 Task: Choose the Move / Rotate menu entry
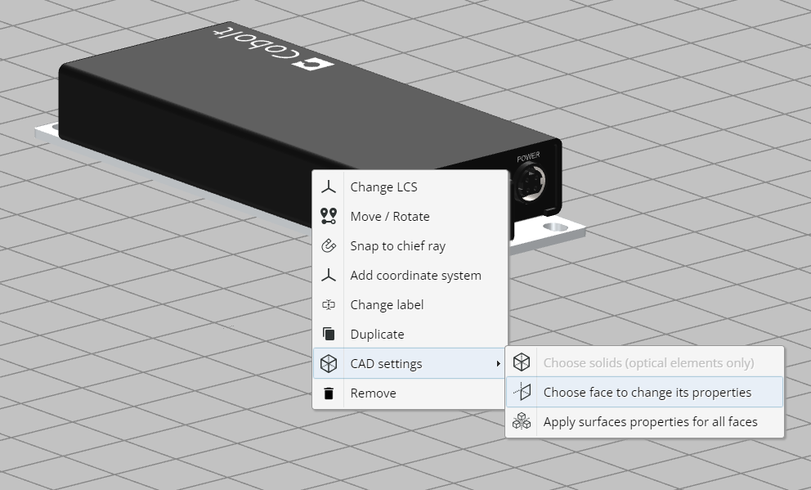point(410,216)
